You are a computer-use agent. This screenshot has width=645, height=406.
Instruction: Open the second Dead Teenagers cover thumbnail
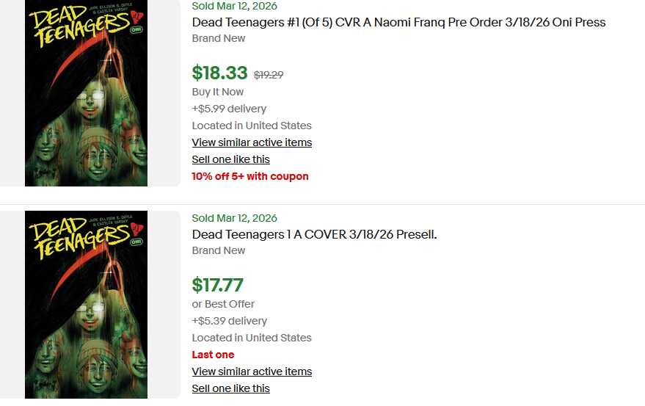(86, 305)
